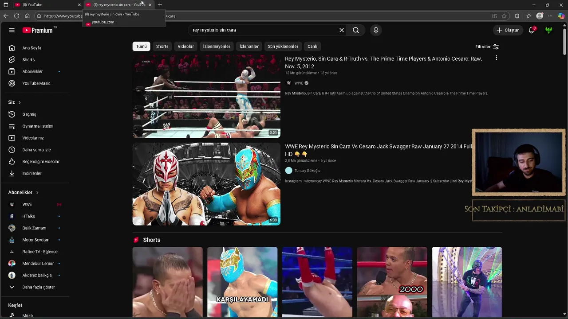Open Balık Zamanı subscription channel

click(34, 228)
